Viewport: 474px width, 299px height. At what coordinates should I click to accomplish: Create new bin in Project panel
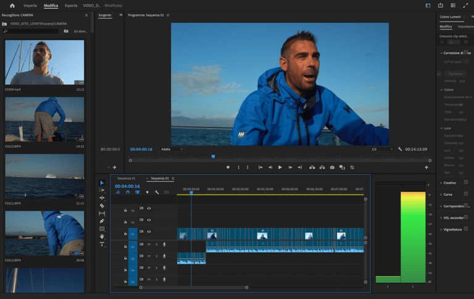pyautogui.click(x=66, y=31)
